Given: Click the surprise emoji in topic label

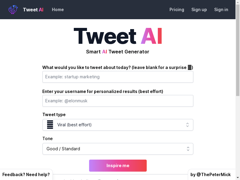Looking at the screenshot, I should coord(190,67).
